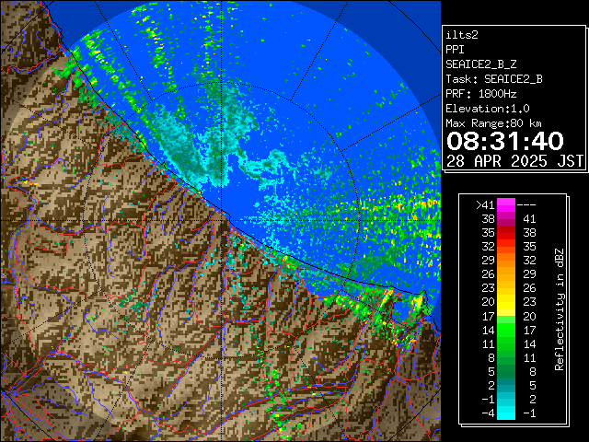Viewport: 589px width, 442px height.
Task: Click the >41 legend label
Action: [x=485, y=205]
